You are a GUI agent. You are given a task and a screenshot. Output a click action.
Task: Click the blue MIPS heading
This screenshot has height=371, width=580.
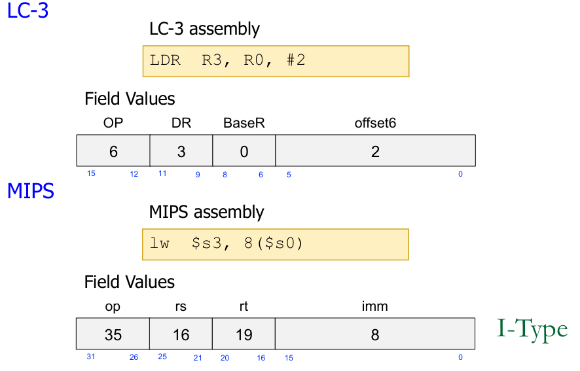(x=30, y=192)
